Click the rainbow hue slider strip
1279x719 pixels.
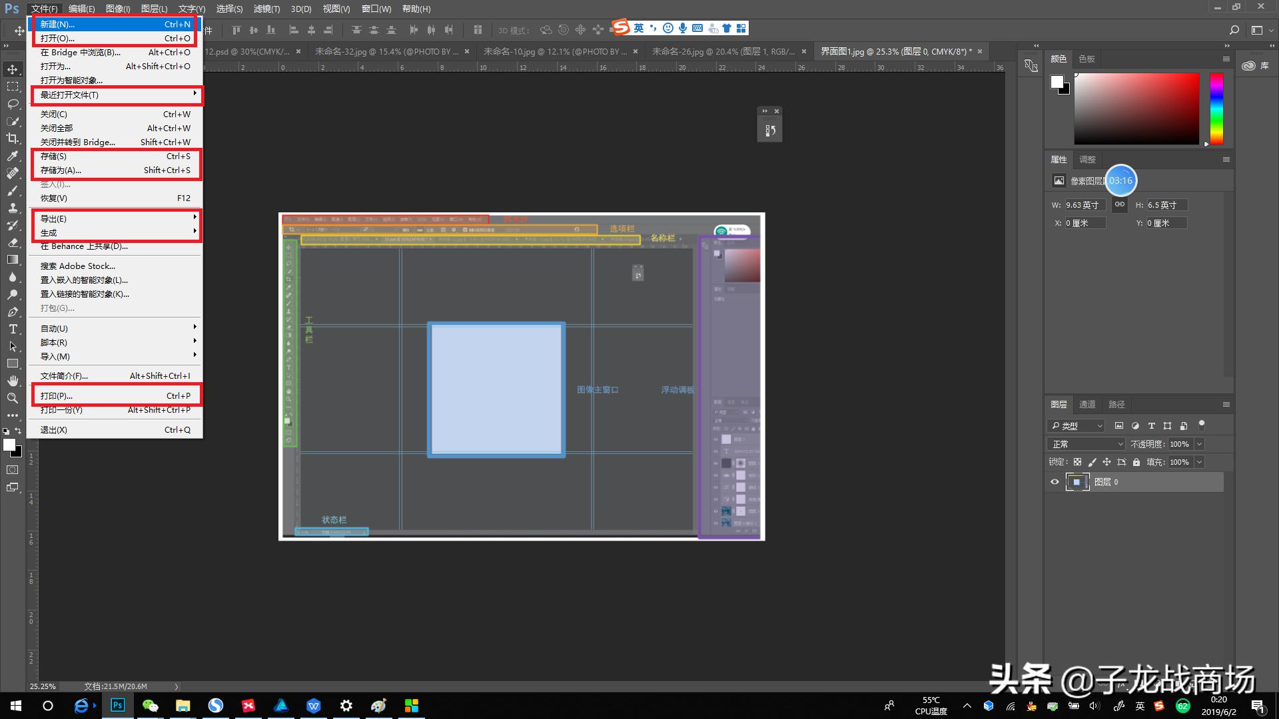click(1216, 109)
